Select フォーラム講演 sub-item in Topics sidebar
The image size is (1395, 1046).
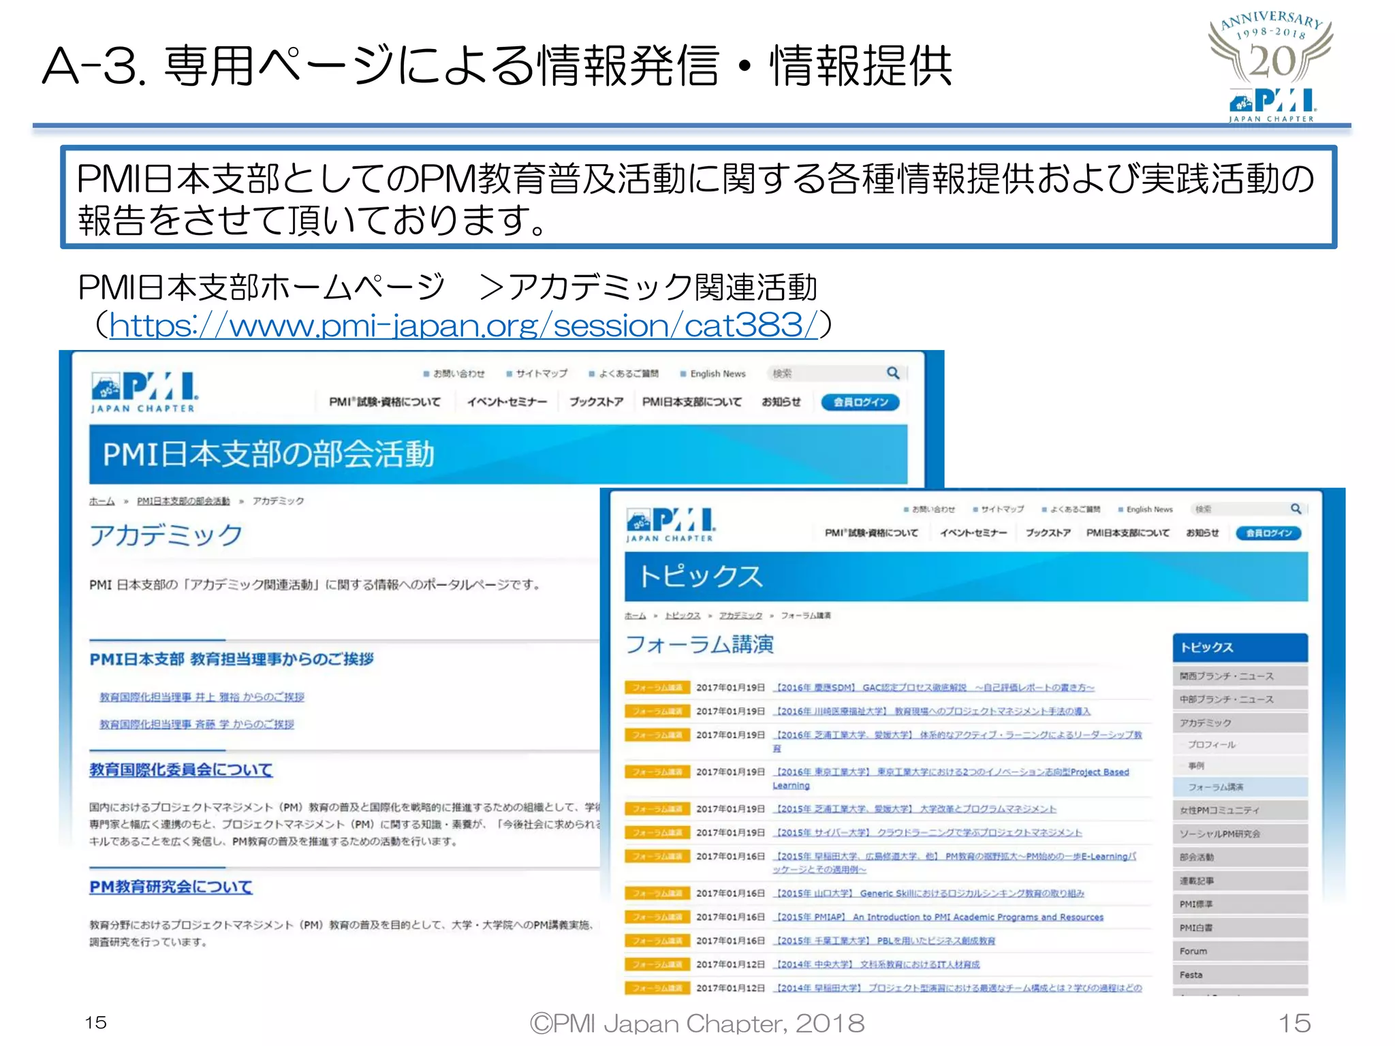coord(1240,787)
